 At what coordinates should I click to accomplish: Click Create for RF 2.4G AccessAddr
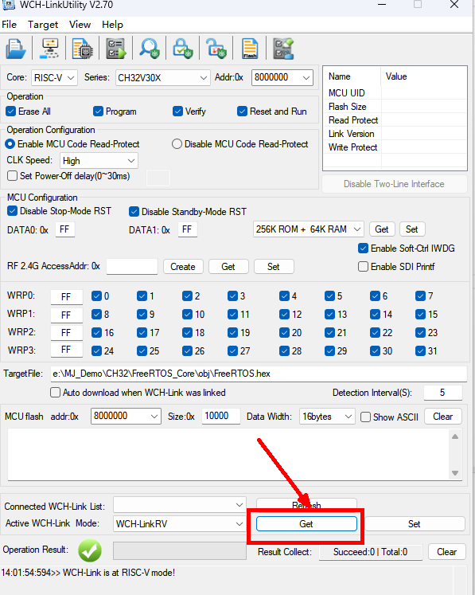click(x=183, y=267)
